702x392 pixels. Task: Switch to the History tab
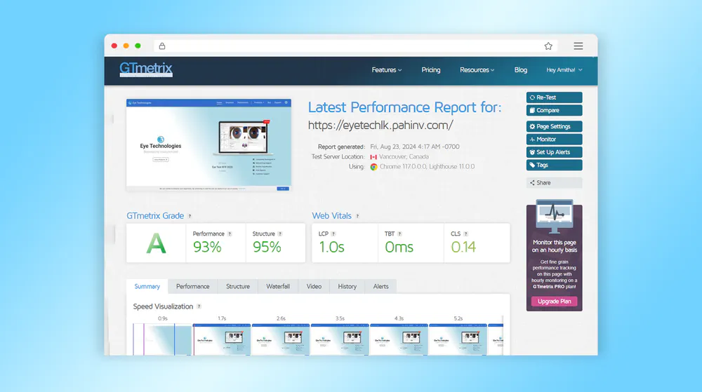pos(347,287)
